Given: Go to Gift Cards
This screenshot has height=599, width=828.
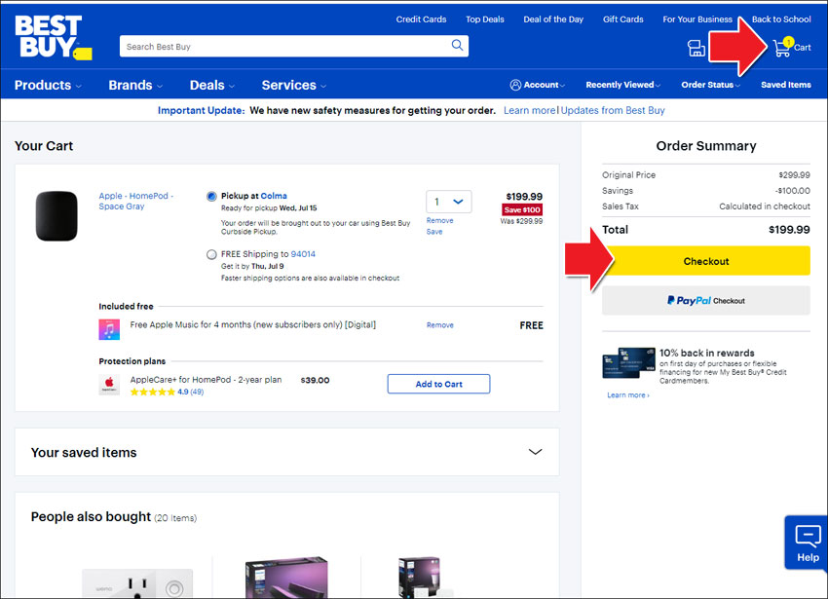Looking at the screenshot, I should tap(623, 19).
